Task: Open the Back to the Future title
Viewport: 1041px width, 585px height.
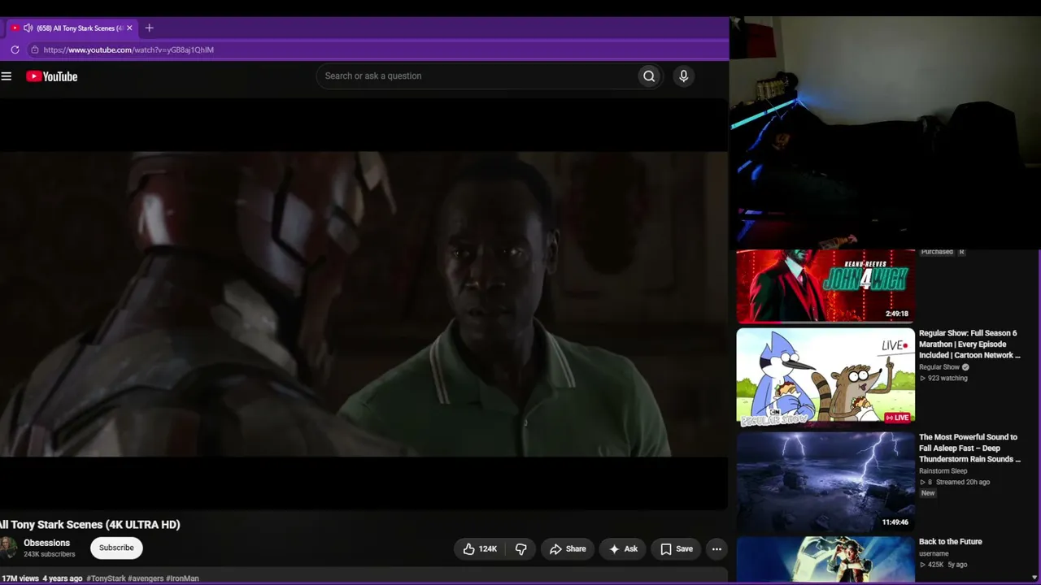Action: tap(951, 542)
